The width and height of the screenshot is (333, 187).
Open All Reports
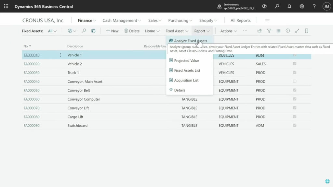point(240,20)
